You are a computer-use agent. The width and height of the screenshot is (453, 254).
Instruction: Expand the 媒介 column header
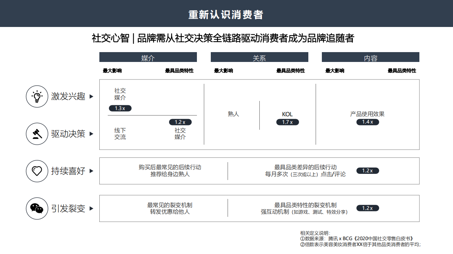coord(148,57)
